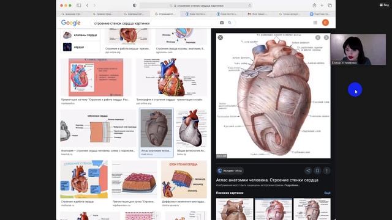Click the large heart wall preview image

pos(273,96)
